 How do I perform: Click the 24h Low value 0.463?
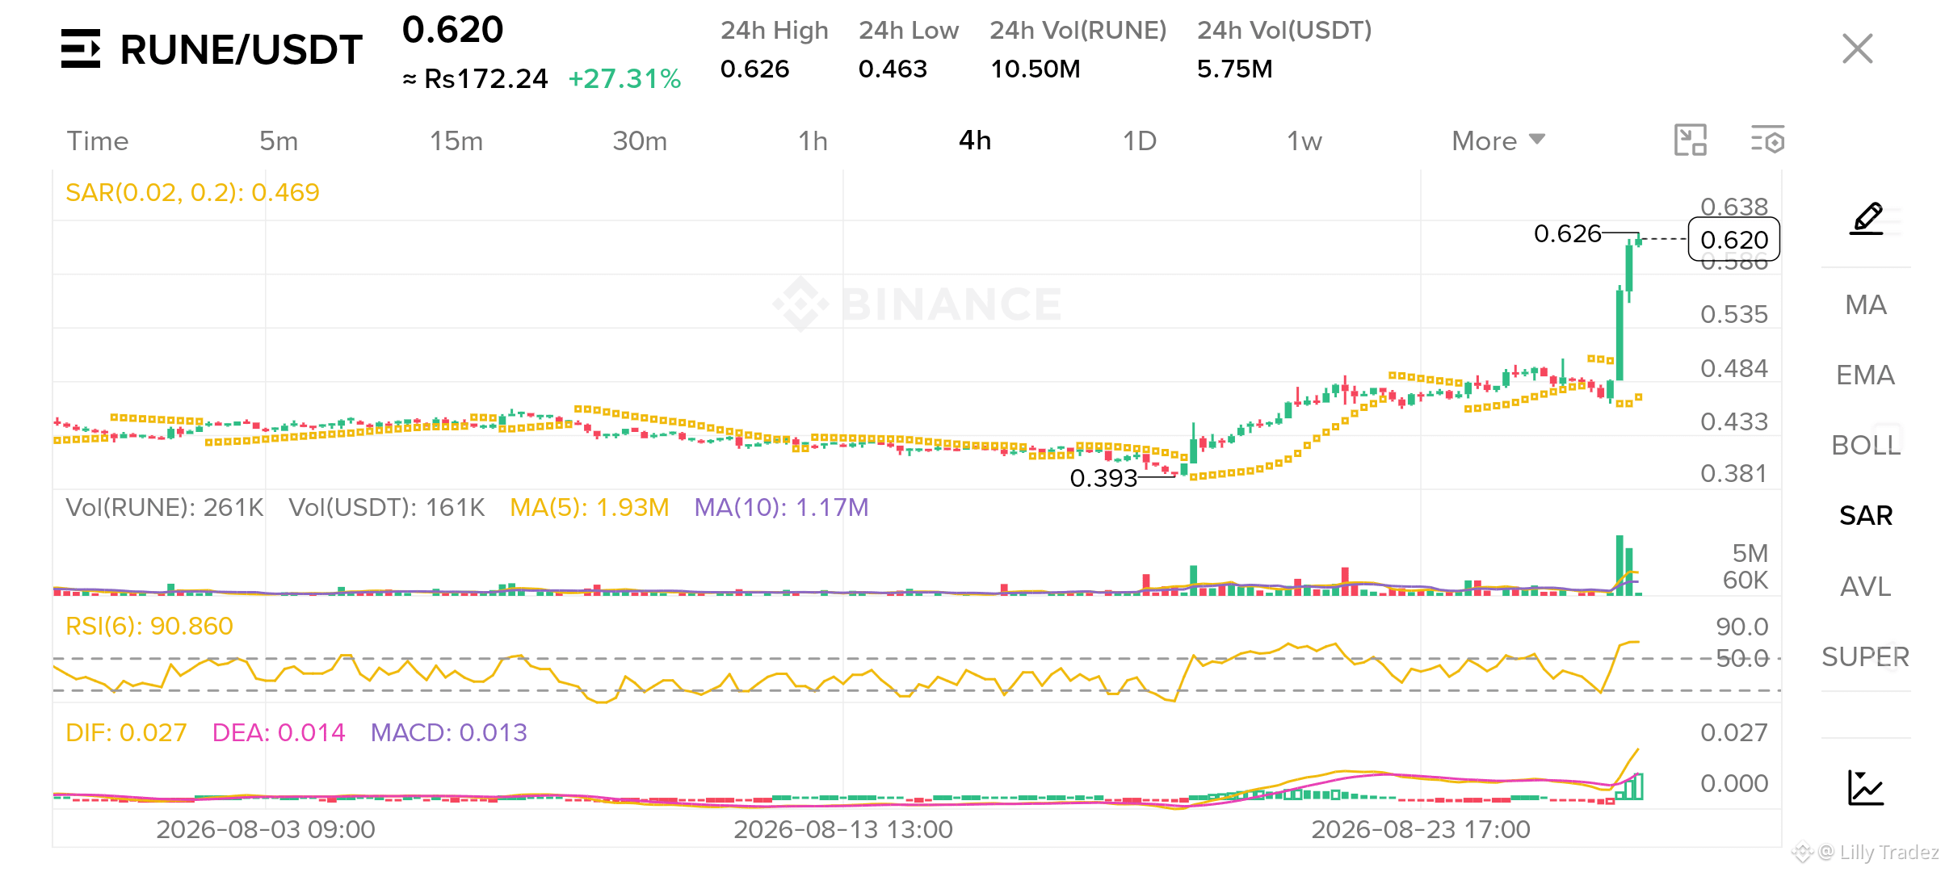(x=893, y=69)
